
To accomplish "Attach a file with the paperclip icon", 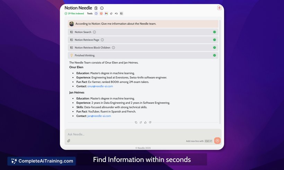I will 69,141.
